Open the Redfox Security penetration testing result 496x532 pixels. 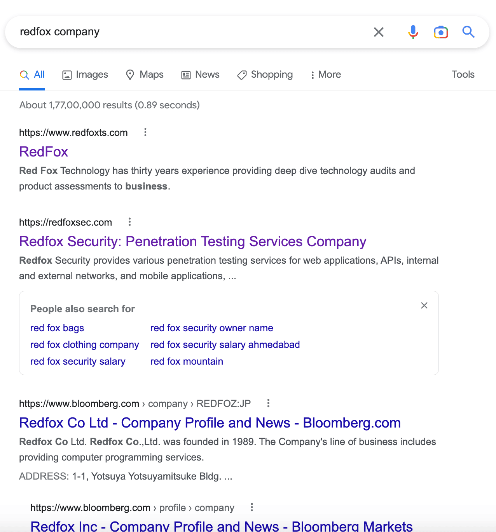(x=192, y=241)
